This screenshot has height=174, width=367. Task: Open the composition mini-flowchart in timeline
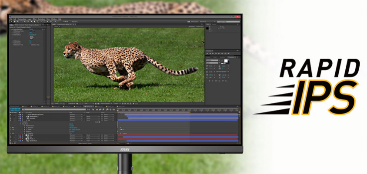coord(89,109)
